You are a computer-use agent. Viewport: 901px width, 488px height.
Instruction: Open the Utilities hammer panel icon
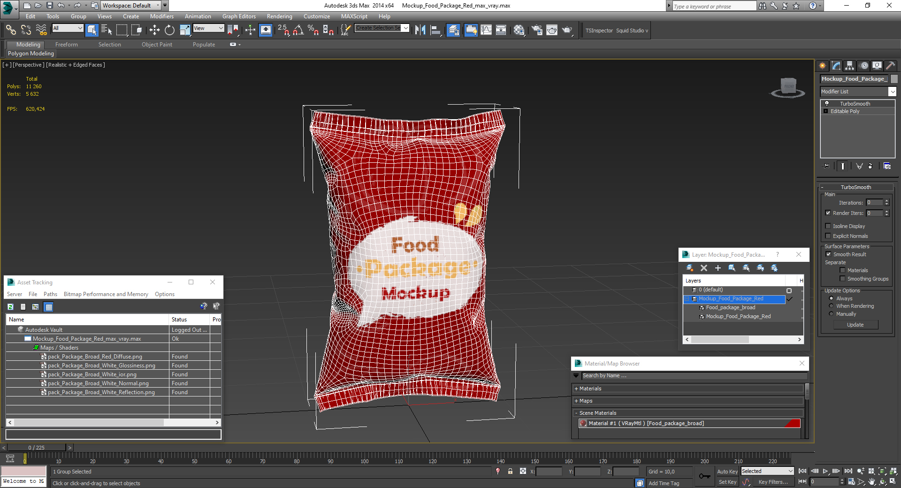(890, 66)
